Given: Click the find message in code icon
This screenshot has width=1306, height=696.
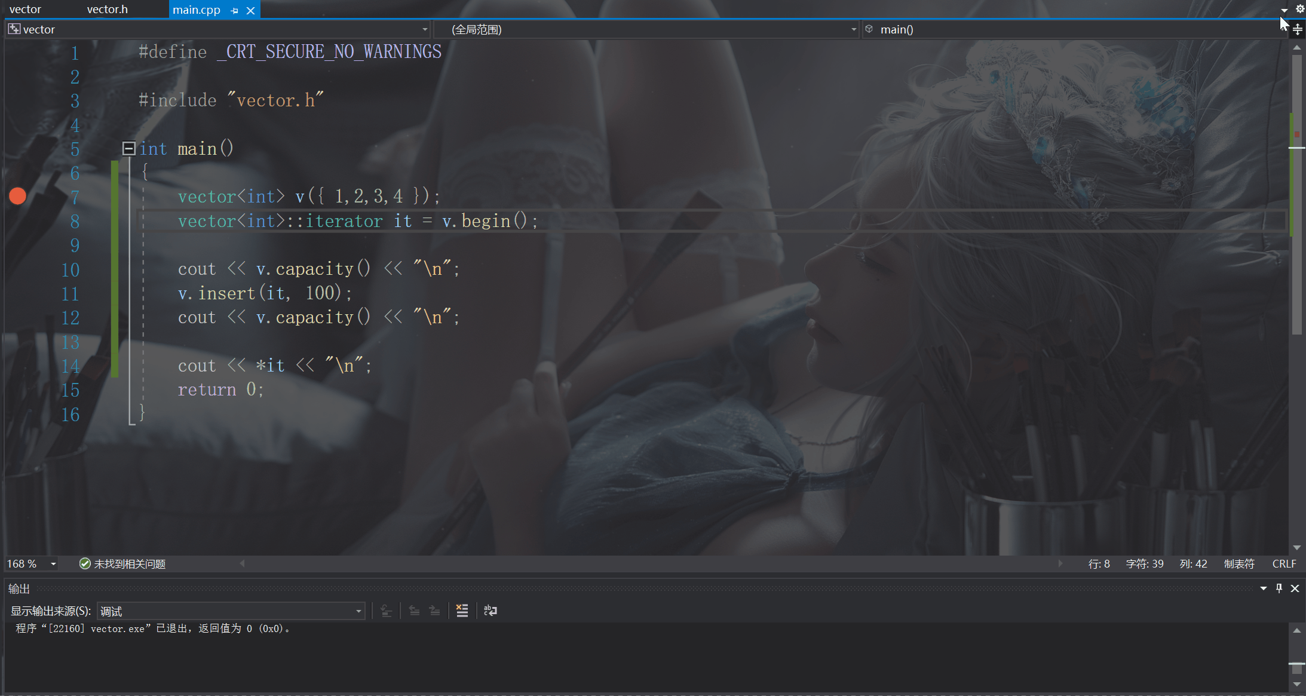Looking at the screenshot, I should click(387, 611).
